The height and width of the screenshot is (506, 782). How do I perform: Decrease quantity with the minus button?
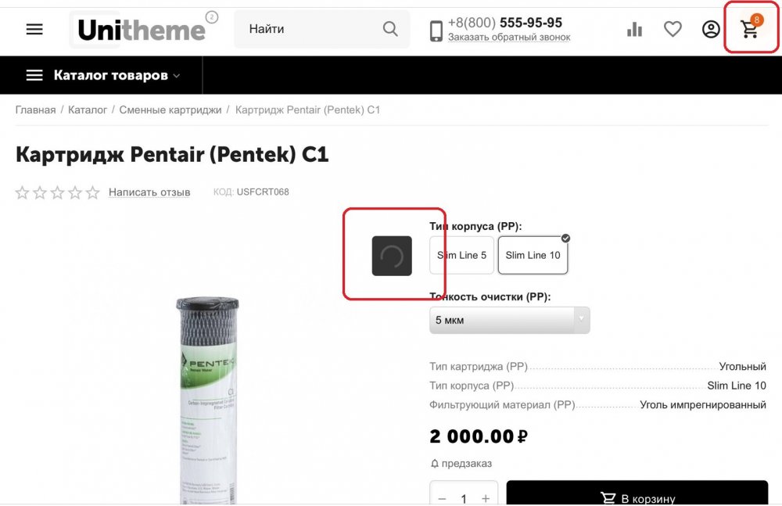[443, 498]
